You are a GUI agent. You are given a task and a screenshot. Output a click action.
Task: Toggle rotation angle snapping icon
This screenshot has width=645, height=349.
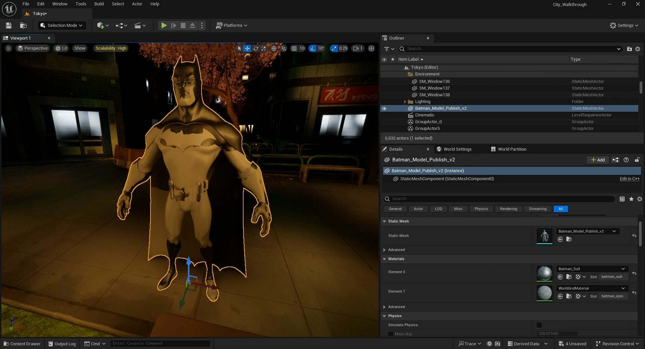point(313,48)
